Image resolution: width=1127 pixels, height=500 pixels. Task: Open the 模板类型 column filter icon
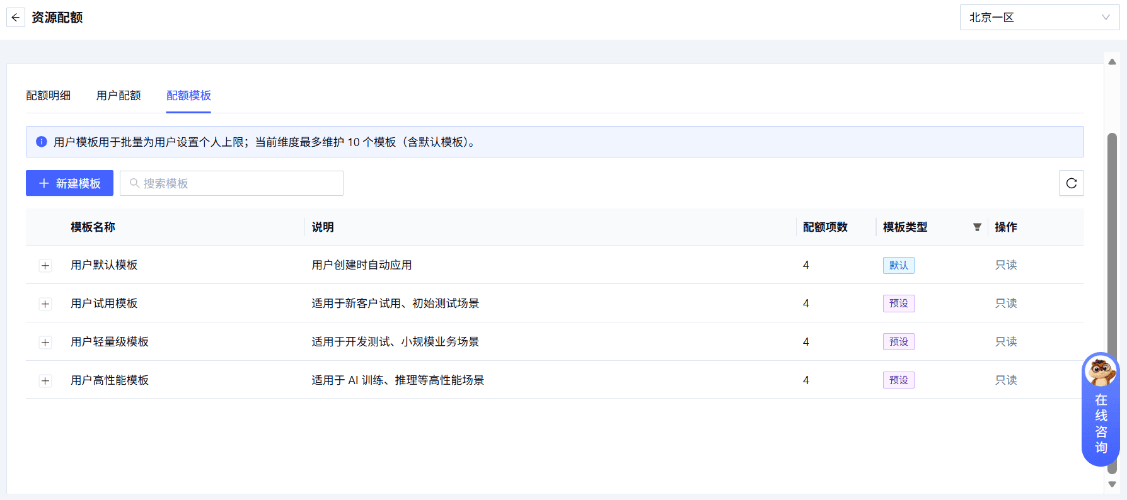(x=977, y=227)
